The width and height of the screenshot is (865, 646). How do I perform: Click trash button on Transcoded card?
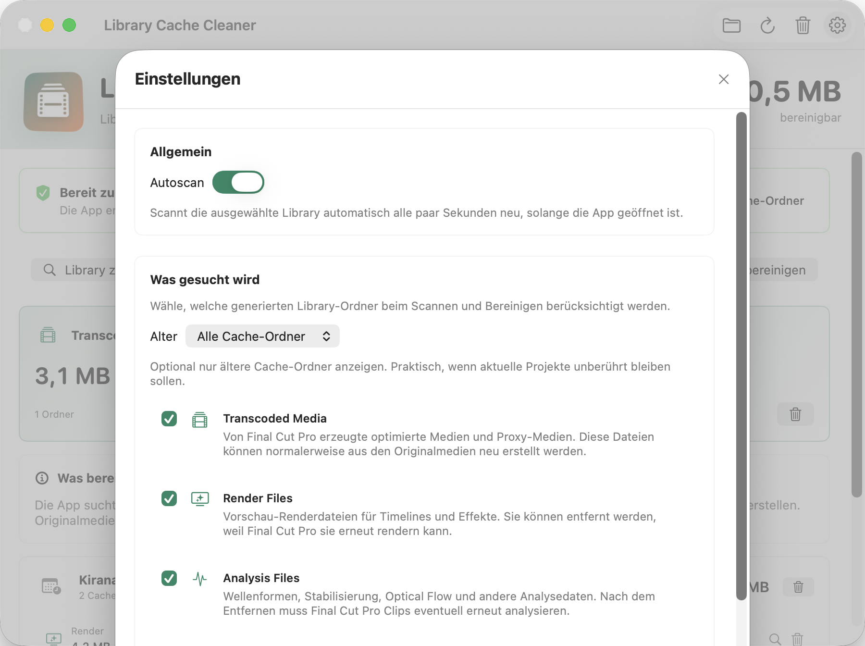[x=795, y=414]
